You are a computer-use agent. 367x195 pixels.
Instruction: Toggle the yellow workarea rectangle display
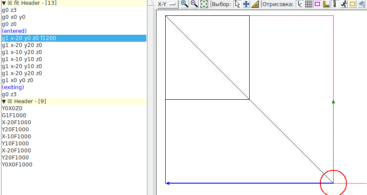click(352, 4)
